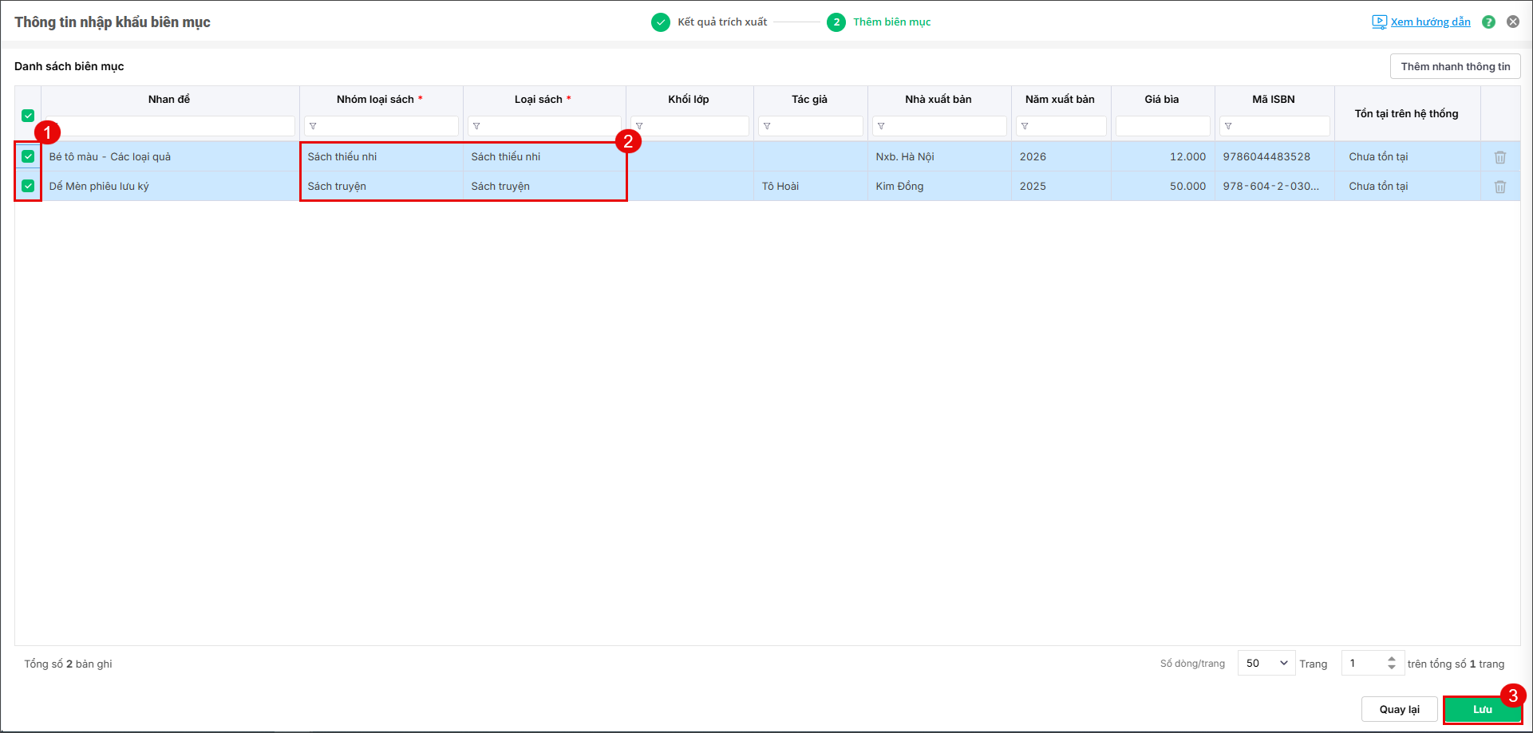Screen dimensions: 1533x733
Task: Click filter icon in Loại sách column
Action: tap(476, 126)
